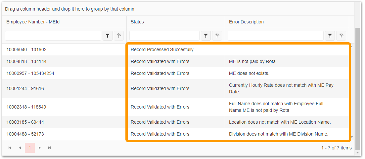365x159 pixels.
Task: Sort by Employee Number - MEId header
Action: 33,22
